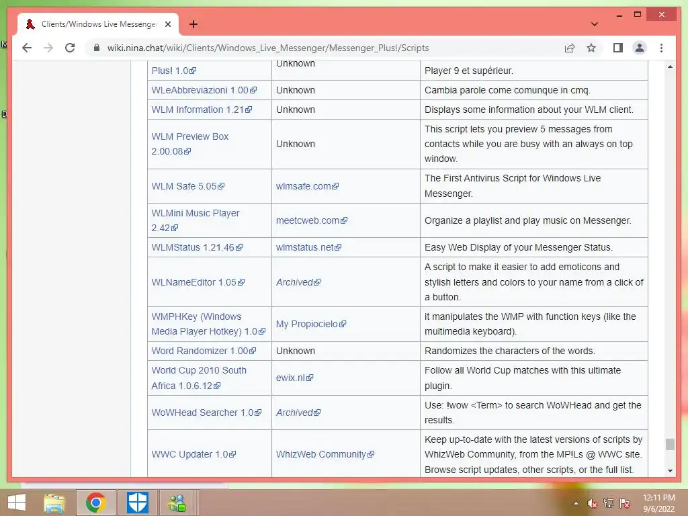Open File Explorer from the taskbar
The width and height of the screenshot is (688, 516).
[54, 503]
